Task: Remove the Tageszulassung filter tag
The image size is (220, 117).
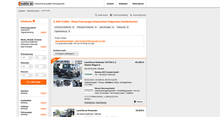Action: coord(69,31)
